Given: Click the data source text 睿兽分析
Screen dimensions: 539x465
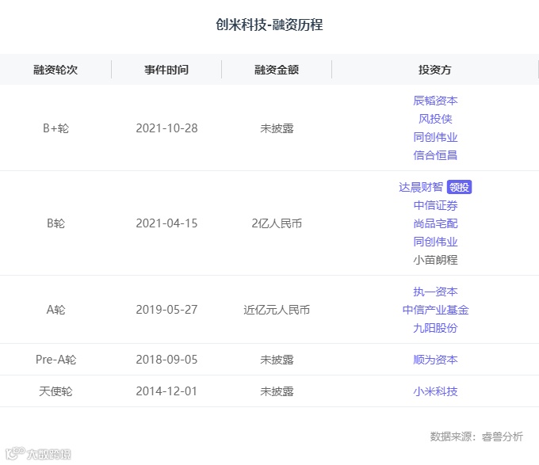Looking at the screenshot, I should point(503,436).
